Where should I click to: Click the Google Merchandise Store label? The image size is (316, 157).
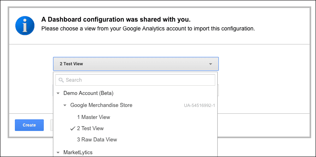(x=101, y=105)
